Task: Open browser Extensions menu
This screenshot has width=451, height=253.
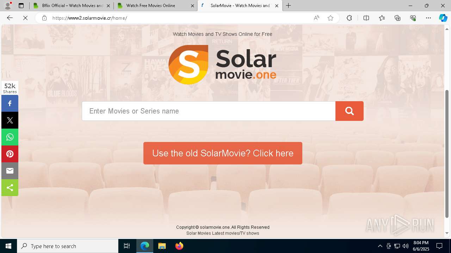Action: tap(349, 18)
